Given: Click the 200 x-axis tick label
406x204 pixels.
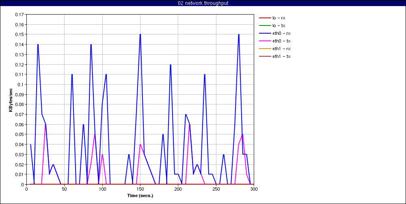Looking at the screenshot, I should click(x=178, y=189).
